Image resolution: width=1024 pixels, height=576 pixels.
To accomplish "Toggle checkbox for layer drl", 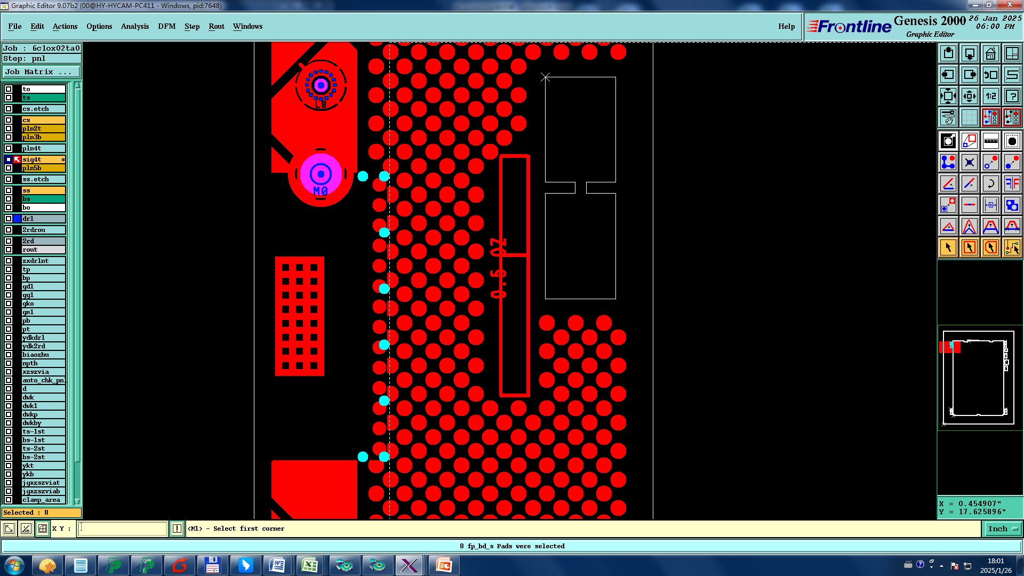I will [9, 219].
